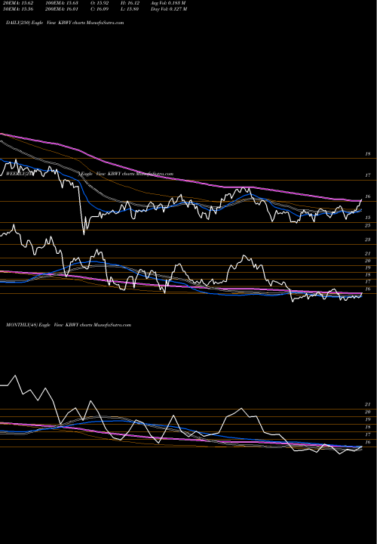The image size is (377, 544).
Task: Select the '20EMA: 15.62' value in header
Action: [17, 3]
